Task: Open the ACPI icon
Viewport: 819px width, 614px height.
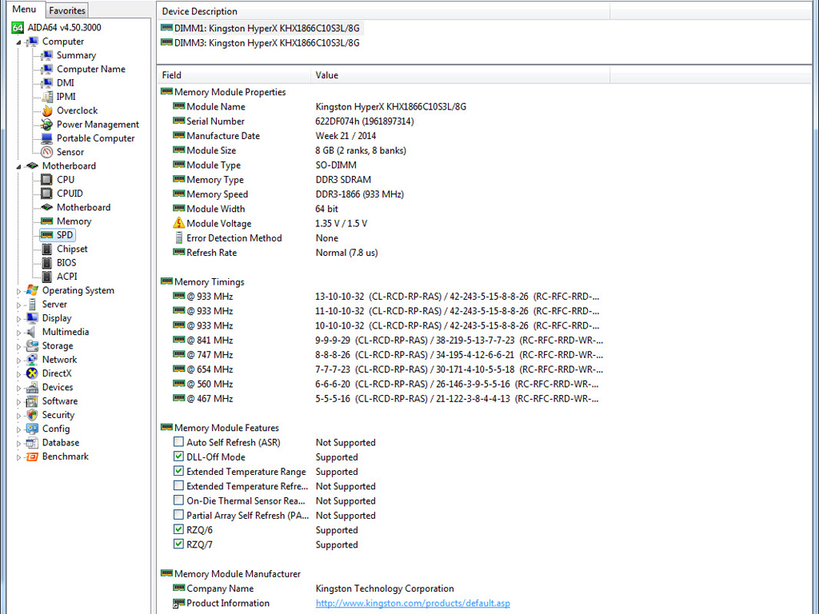Action: tap(47, 277)
